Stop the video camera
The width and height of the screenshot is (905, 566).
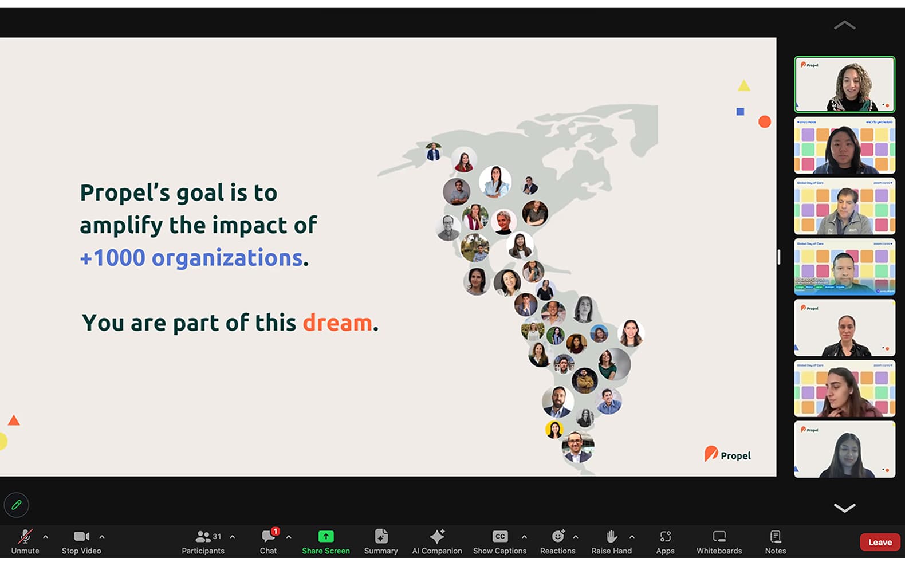pyautogui.click(x=81, y=542)
